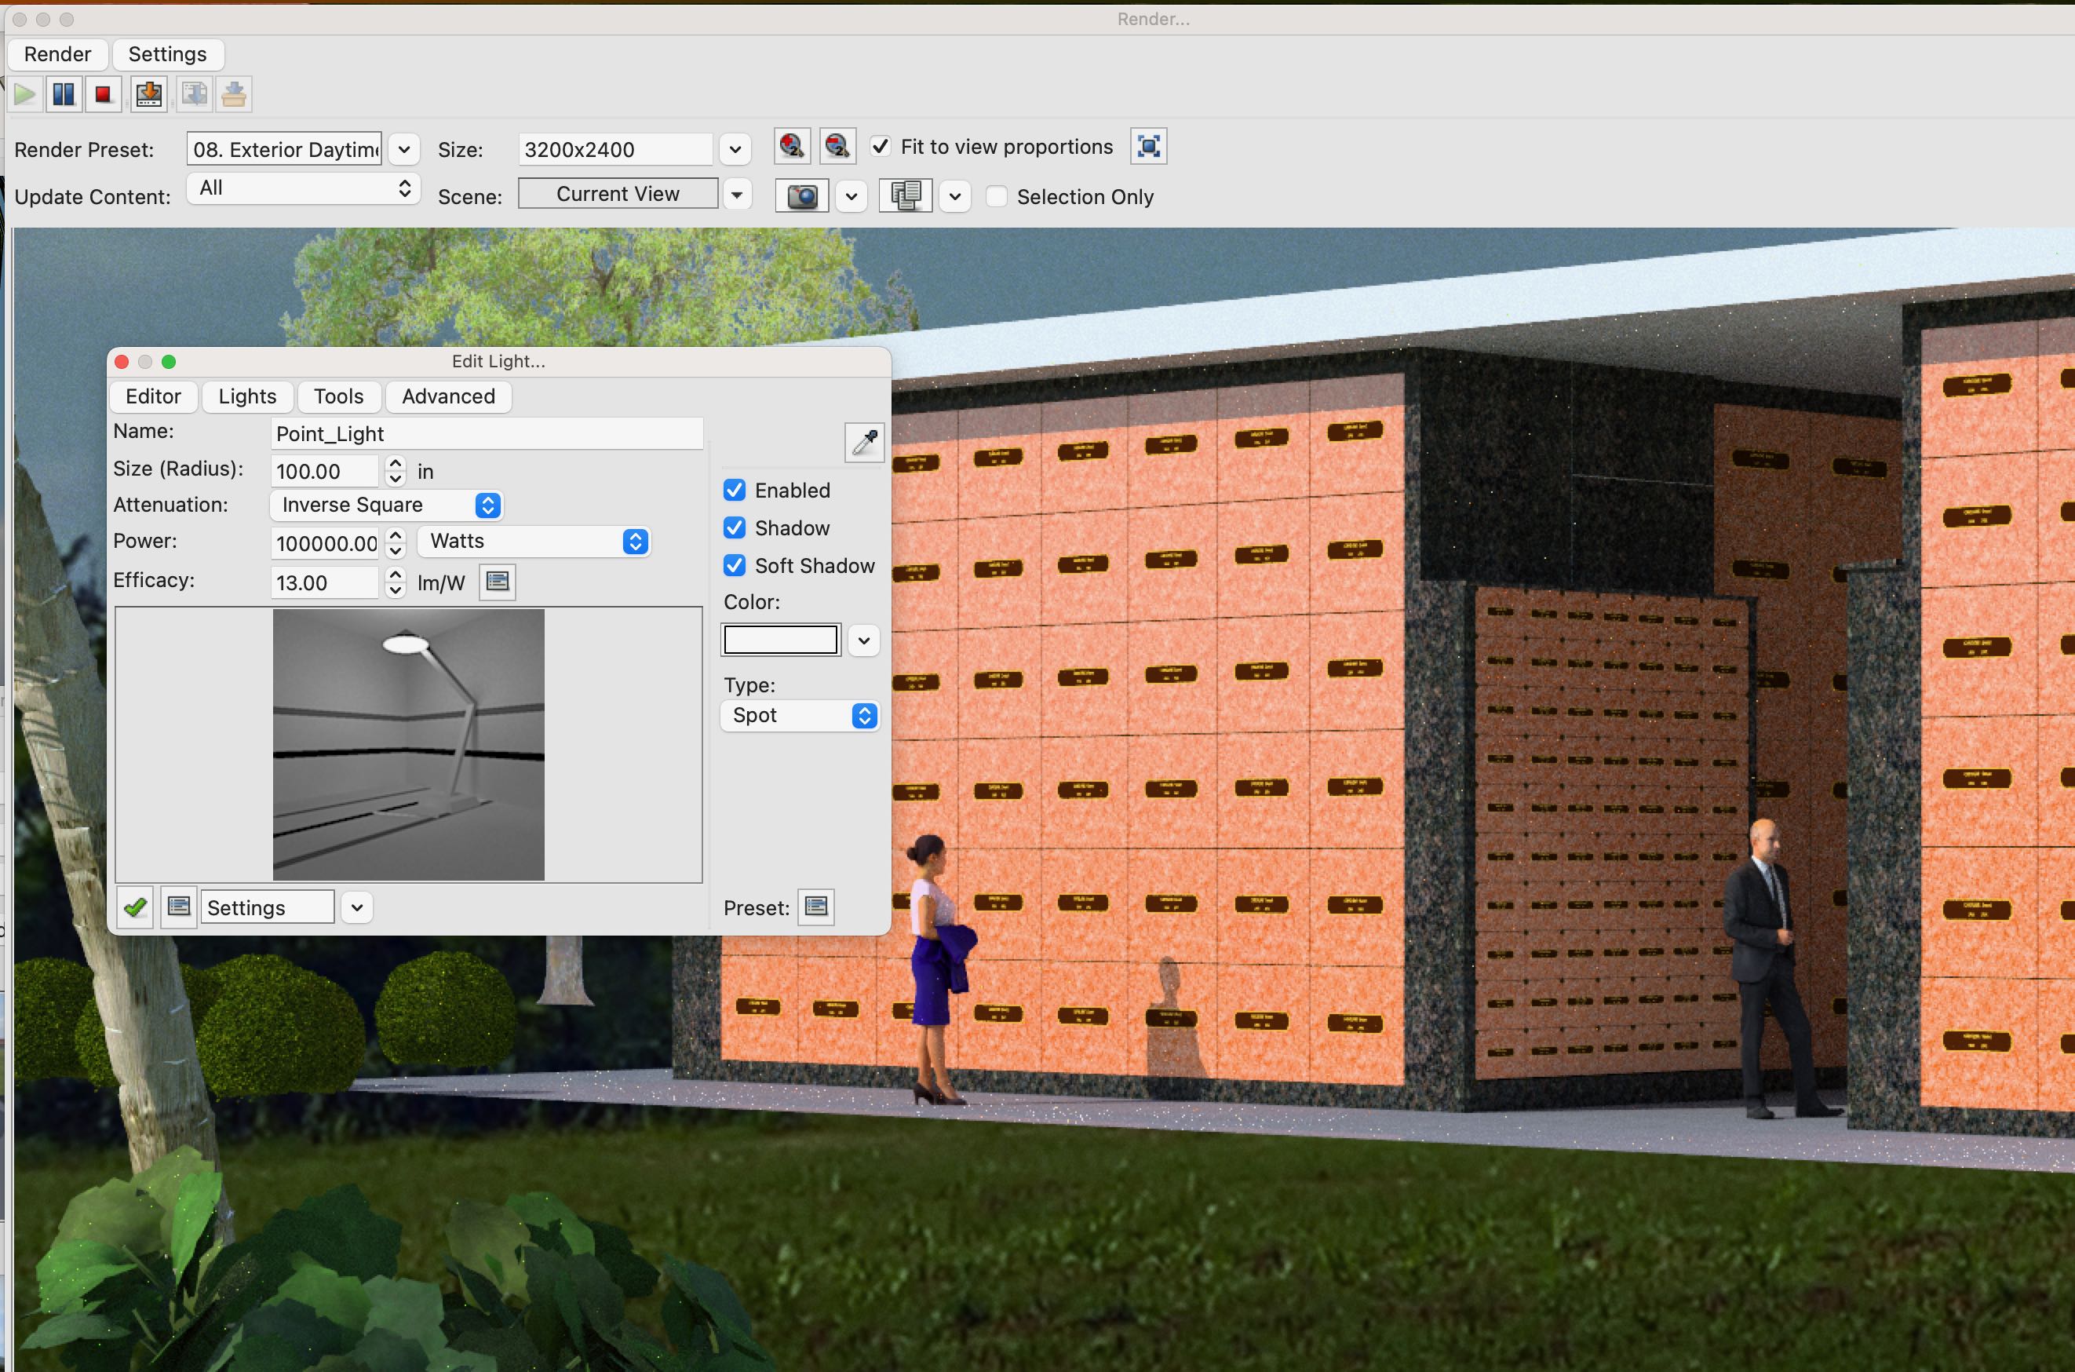Open the Settings tab in Render window
The height and width of the screenshot is (1372, 2075).
click(x=168, y=54)
